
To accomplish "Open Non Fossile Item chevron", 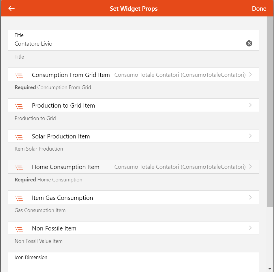I will pyautogui.click(x=250, y=228).
